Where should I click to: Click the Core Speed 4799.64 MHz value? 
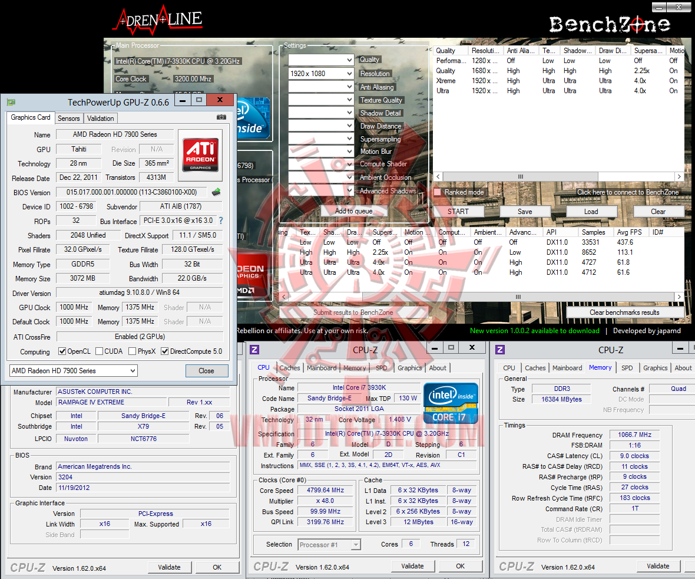pos(325,491)
